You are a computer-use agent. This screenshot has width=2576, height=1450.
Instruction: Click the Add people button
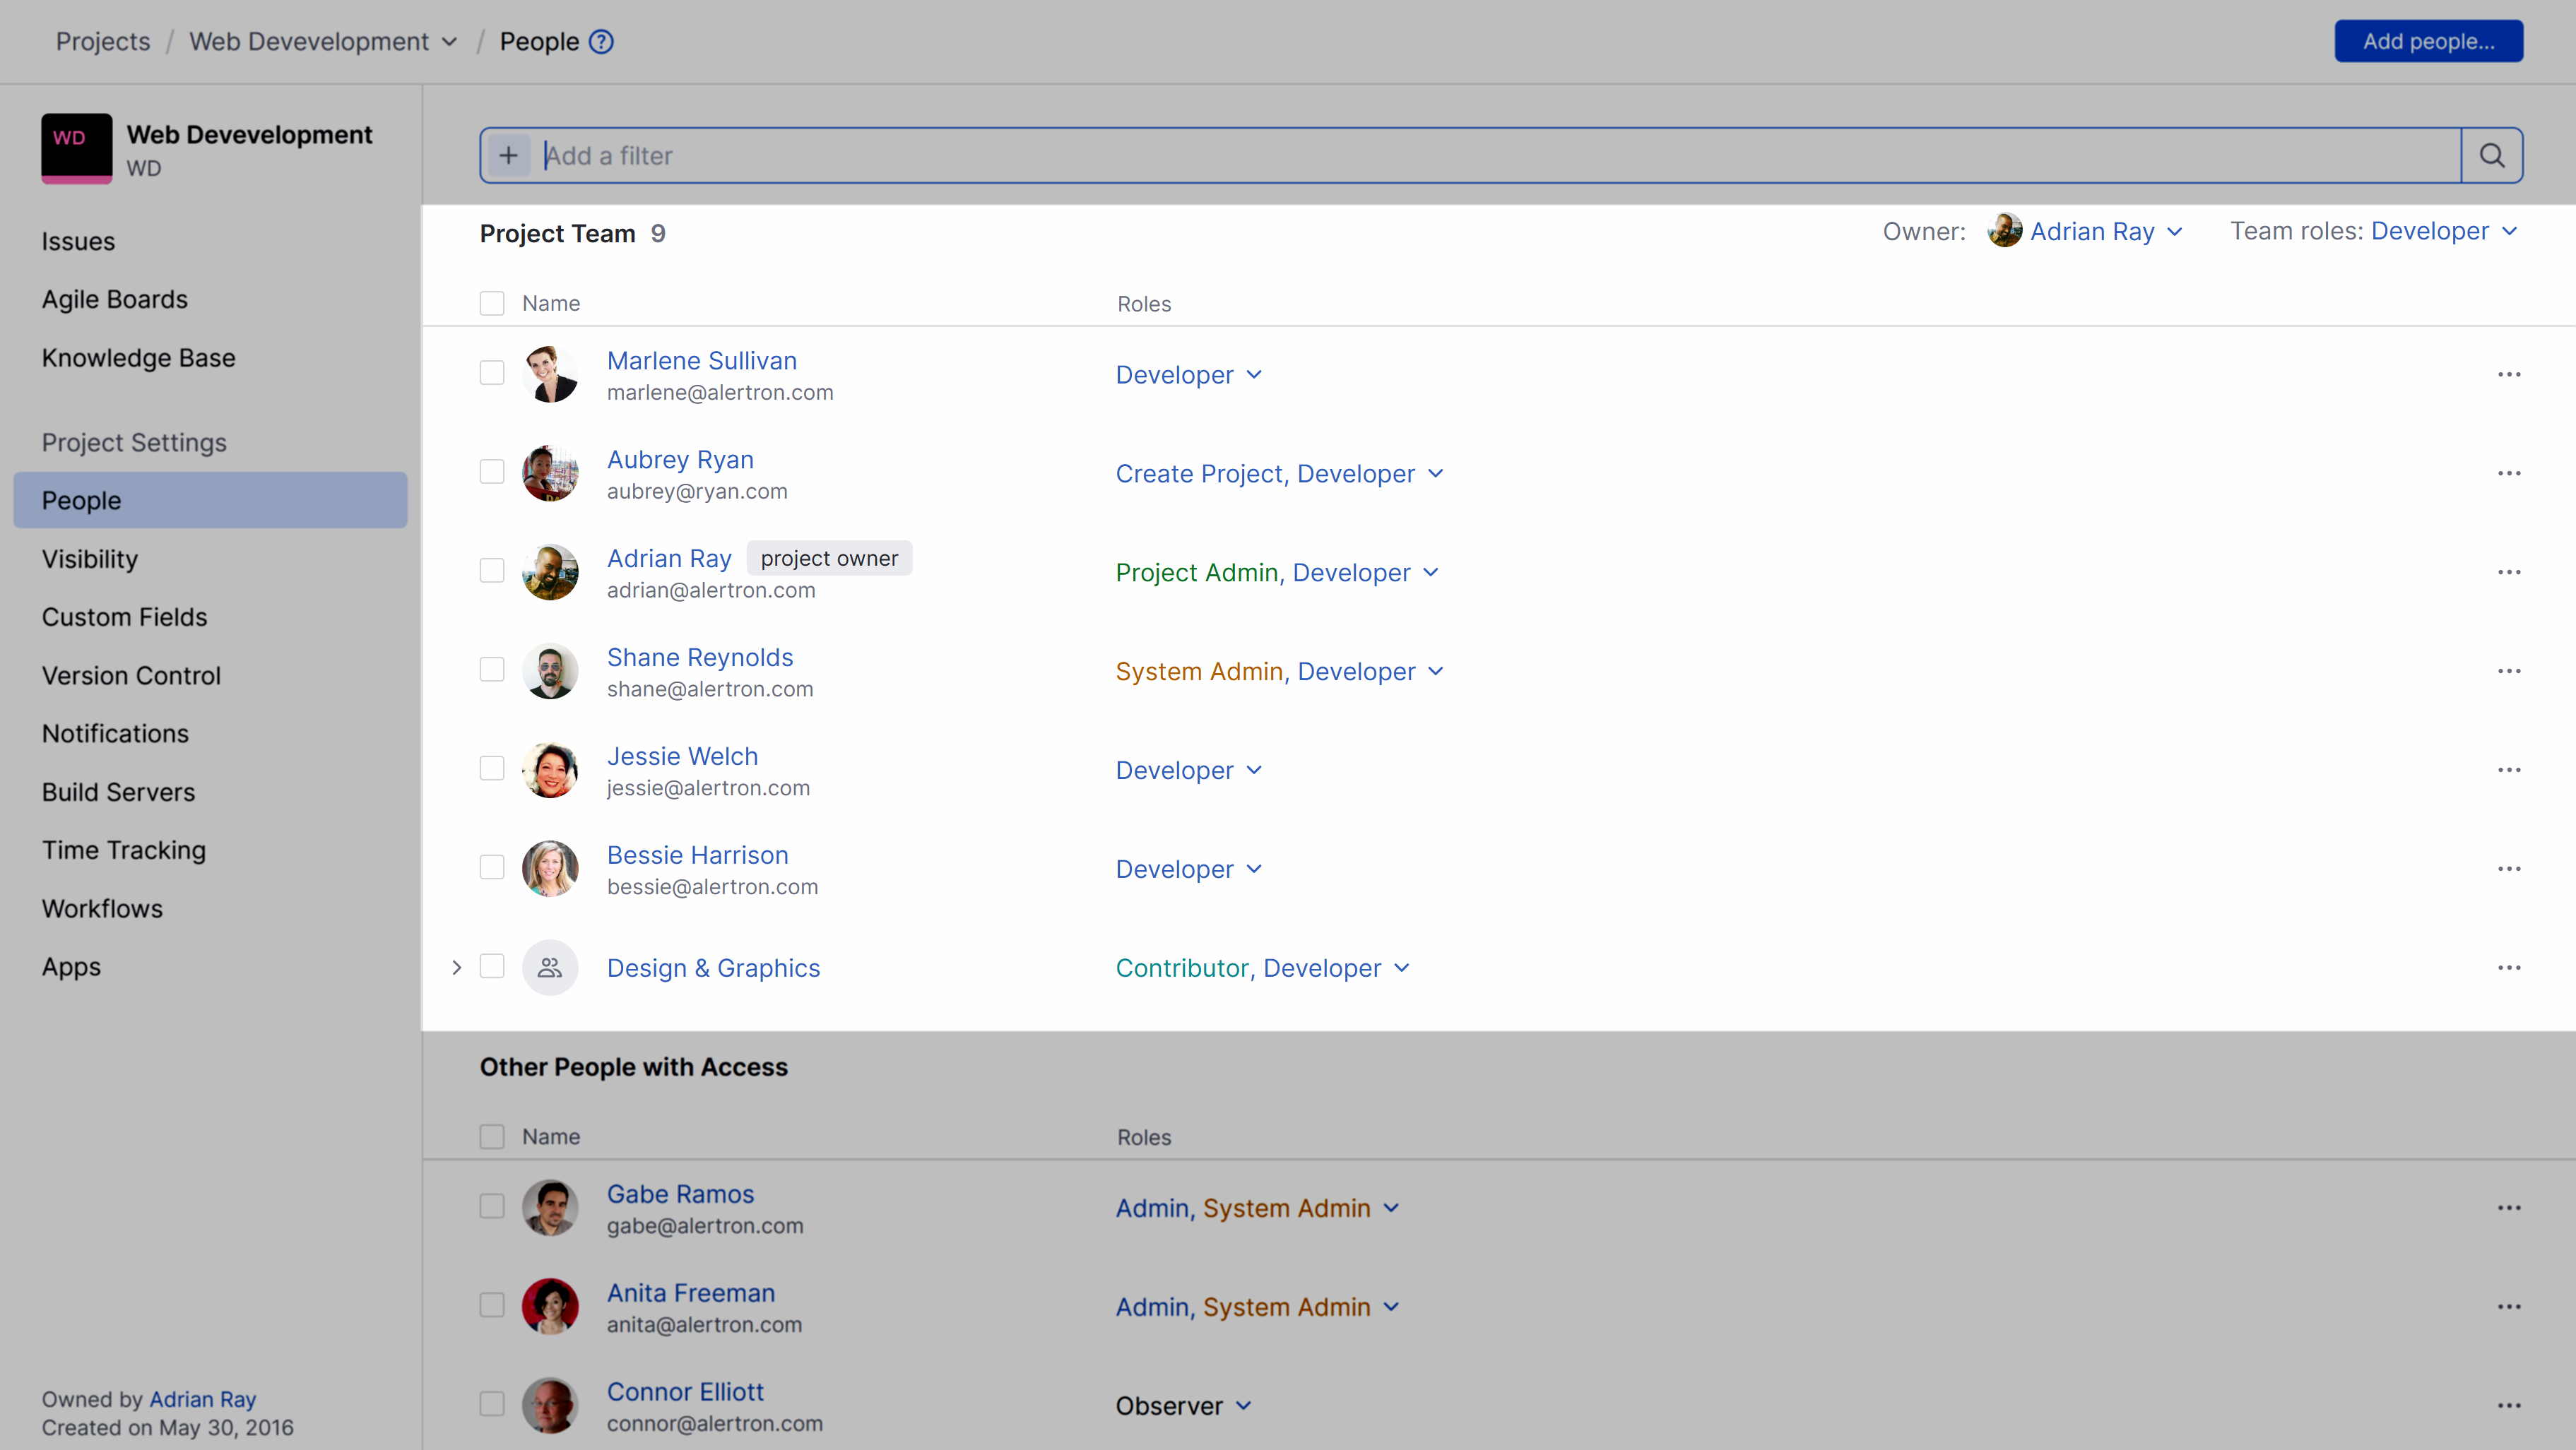tap(2429, 41)
